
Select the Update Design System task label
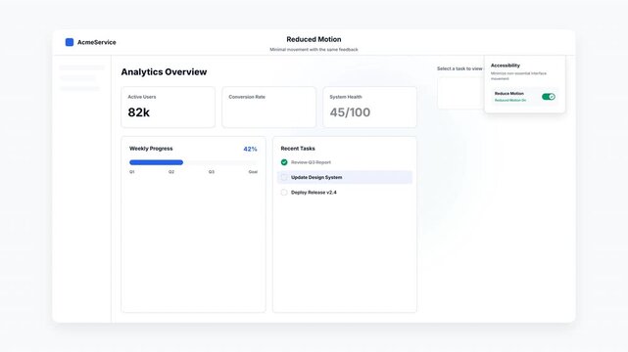click(x=316, y=177)
